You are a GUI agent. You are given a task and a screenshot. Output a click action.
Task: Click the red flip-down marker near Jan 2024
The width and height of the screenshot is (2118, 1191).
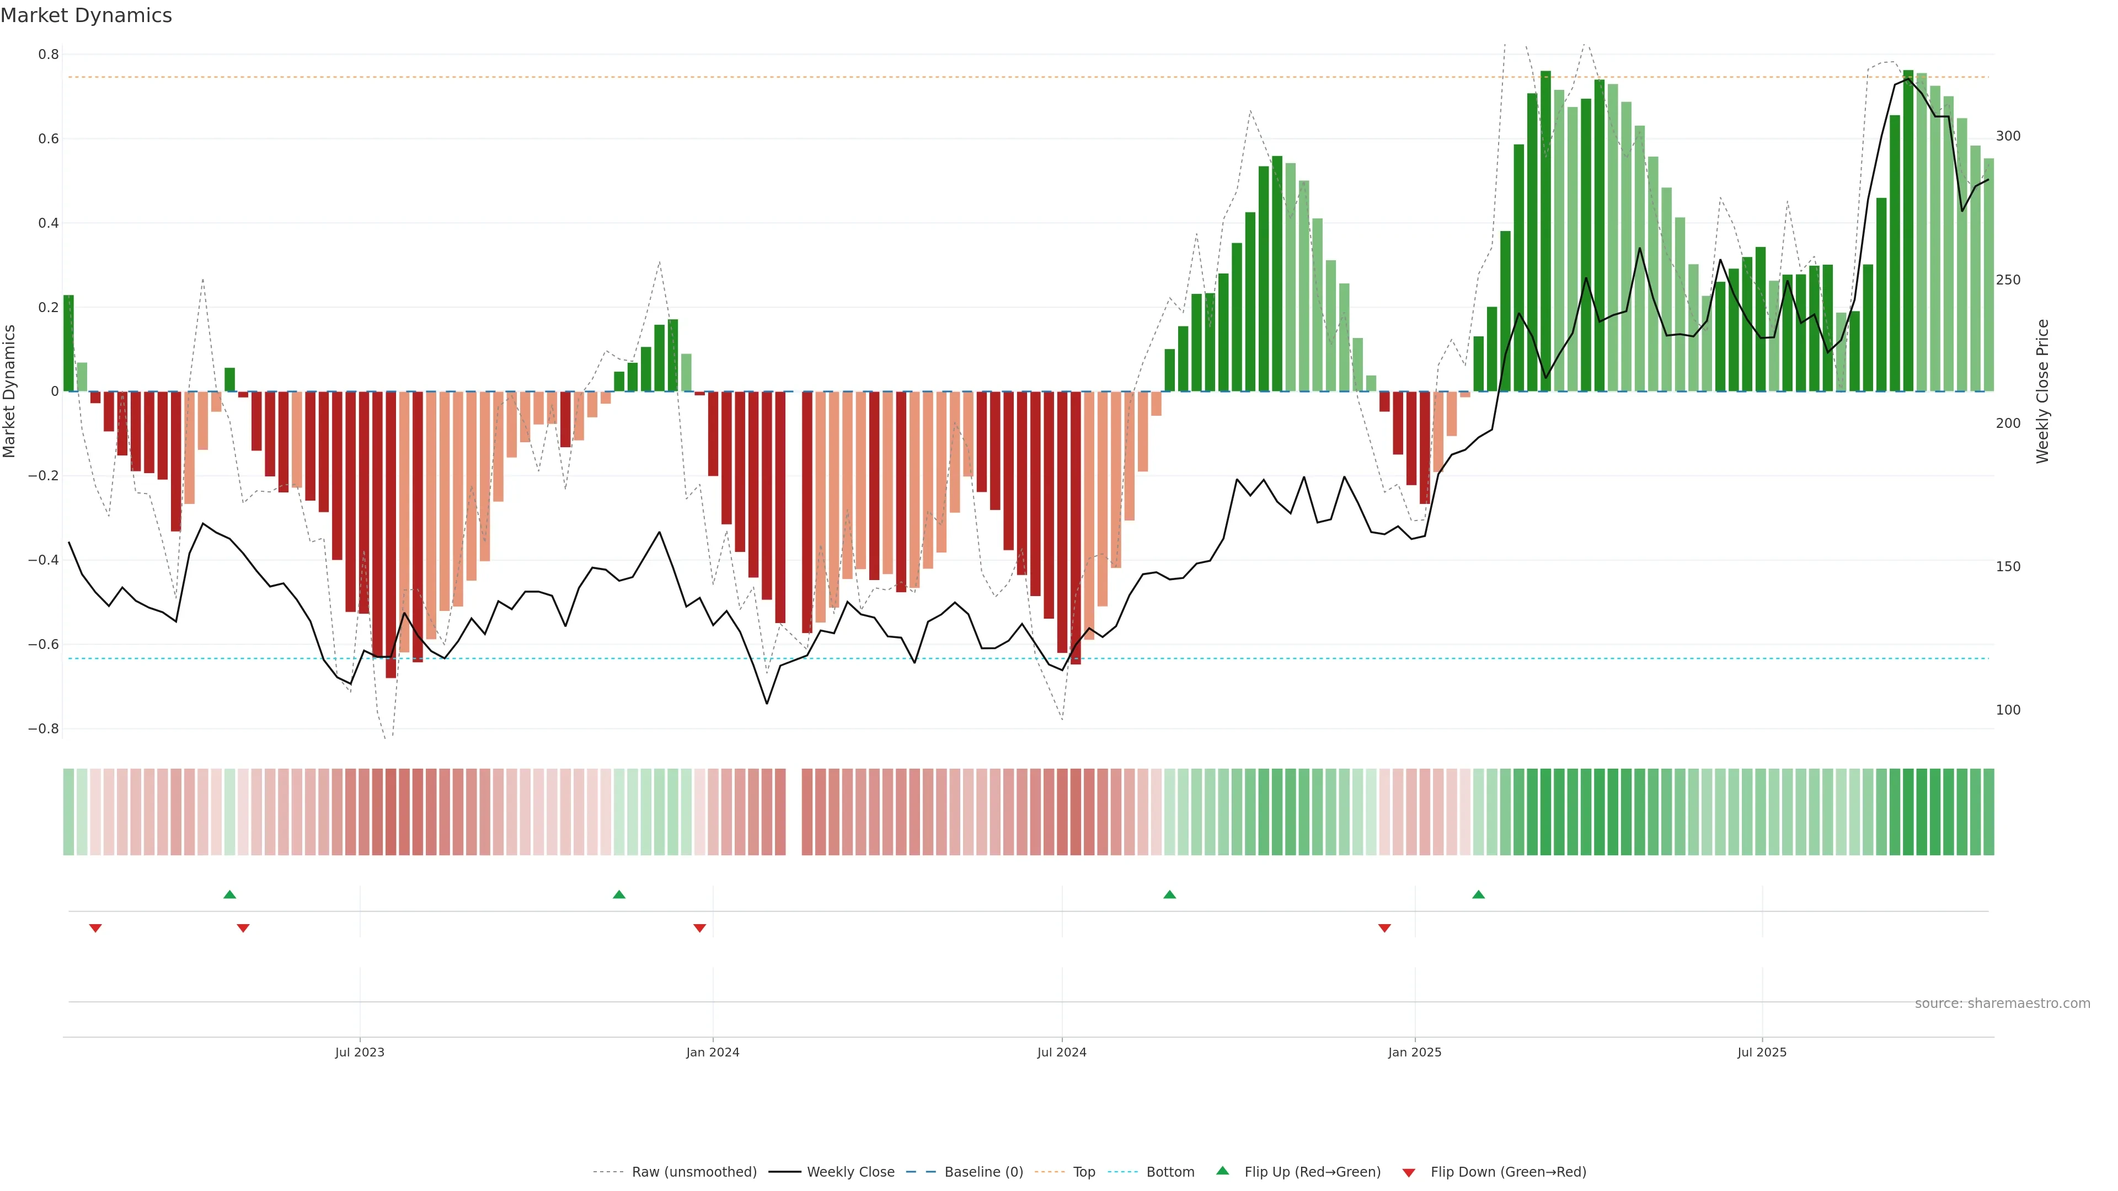pos(700,928)
